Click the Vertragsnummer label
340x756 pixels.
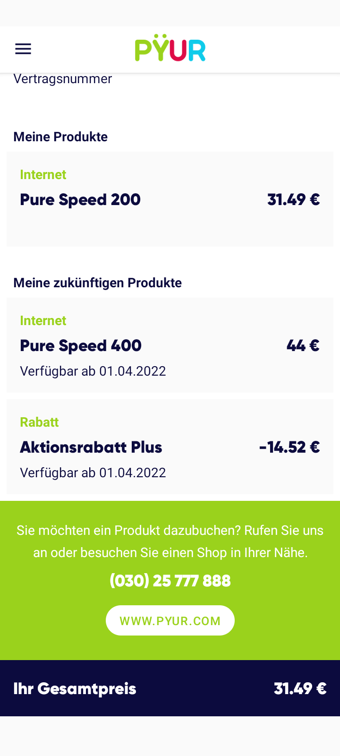coord(63,79)
